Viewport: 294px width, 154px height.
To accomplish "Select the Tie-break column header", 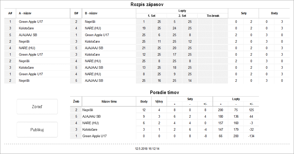I will tap(213, 16).
